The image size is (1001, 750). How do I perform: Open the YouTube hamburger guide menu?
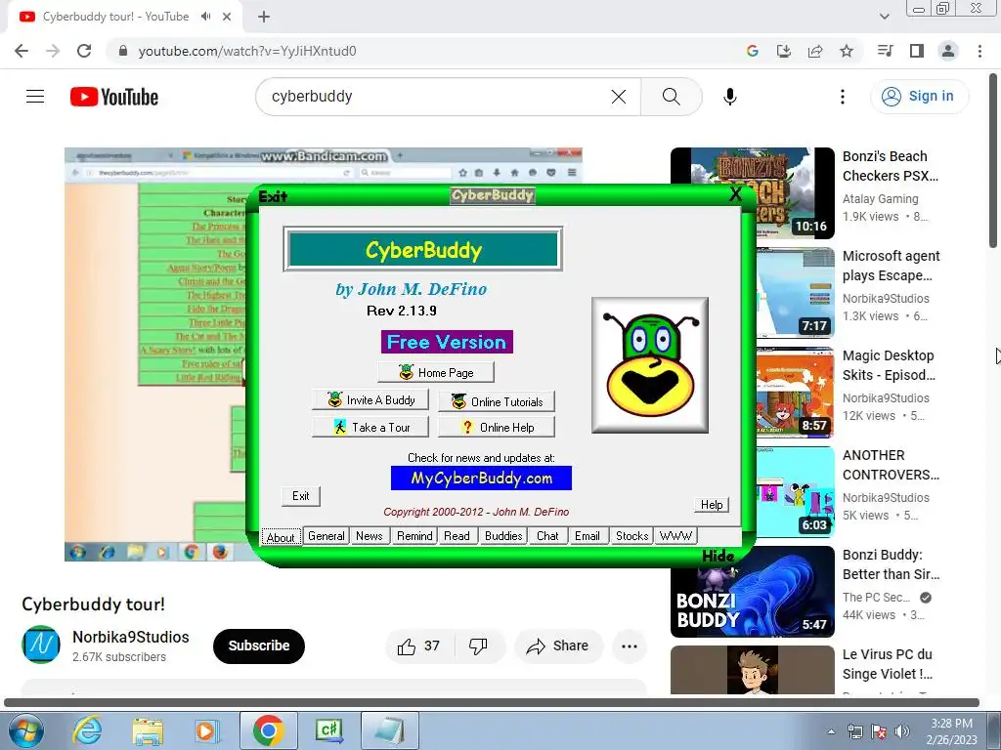(35, 97)
